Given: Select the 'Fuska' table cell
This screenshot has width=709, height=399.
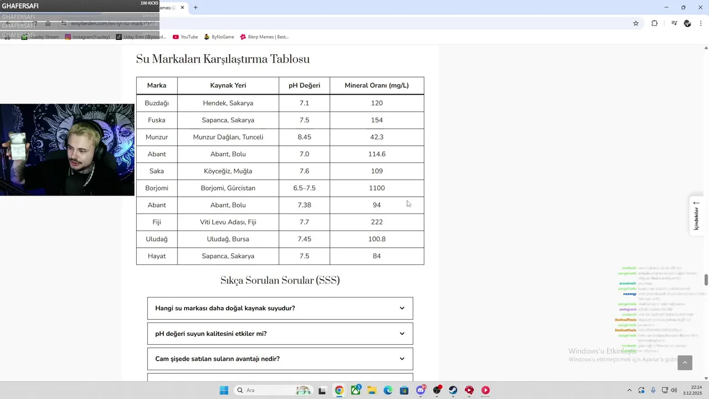Looking at the screenshot, I should [157, 120].
